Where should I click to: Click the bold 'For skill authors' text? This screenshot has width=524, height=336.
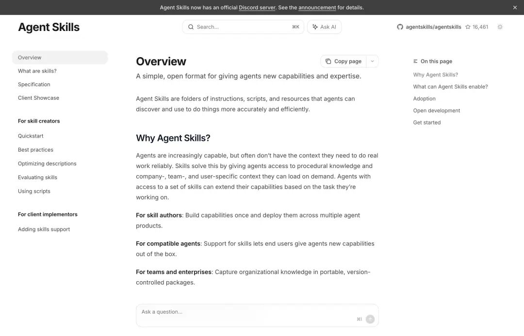point(159,215)
